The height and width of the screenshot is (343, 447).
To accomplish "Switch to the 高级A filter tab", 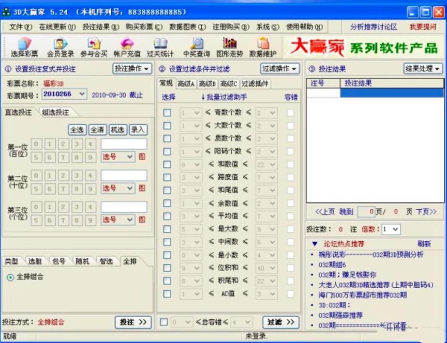I will pos(186,84).
